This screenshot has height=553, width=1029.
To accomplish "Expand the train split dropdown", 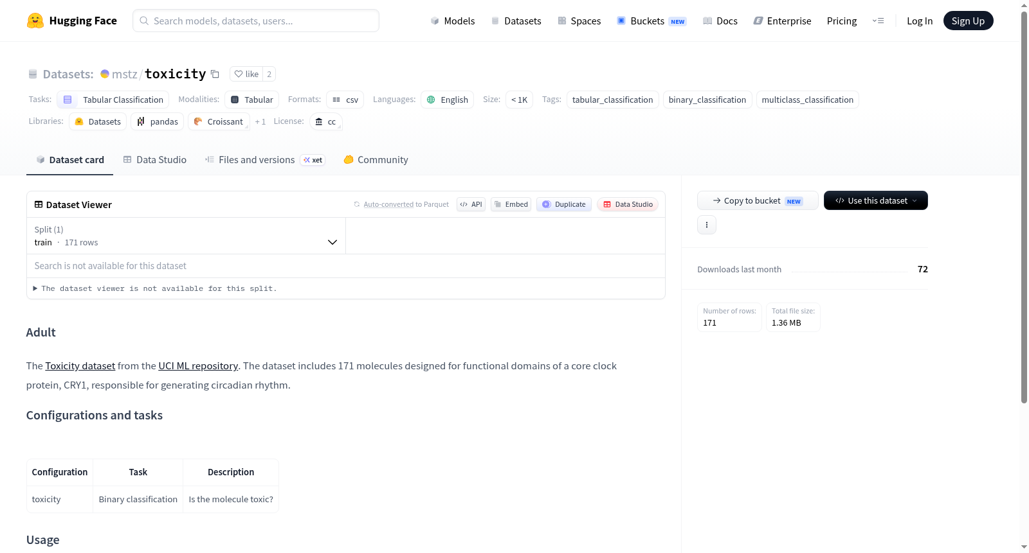I will [x=186, y=236].
